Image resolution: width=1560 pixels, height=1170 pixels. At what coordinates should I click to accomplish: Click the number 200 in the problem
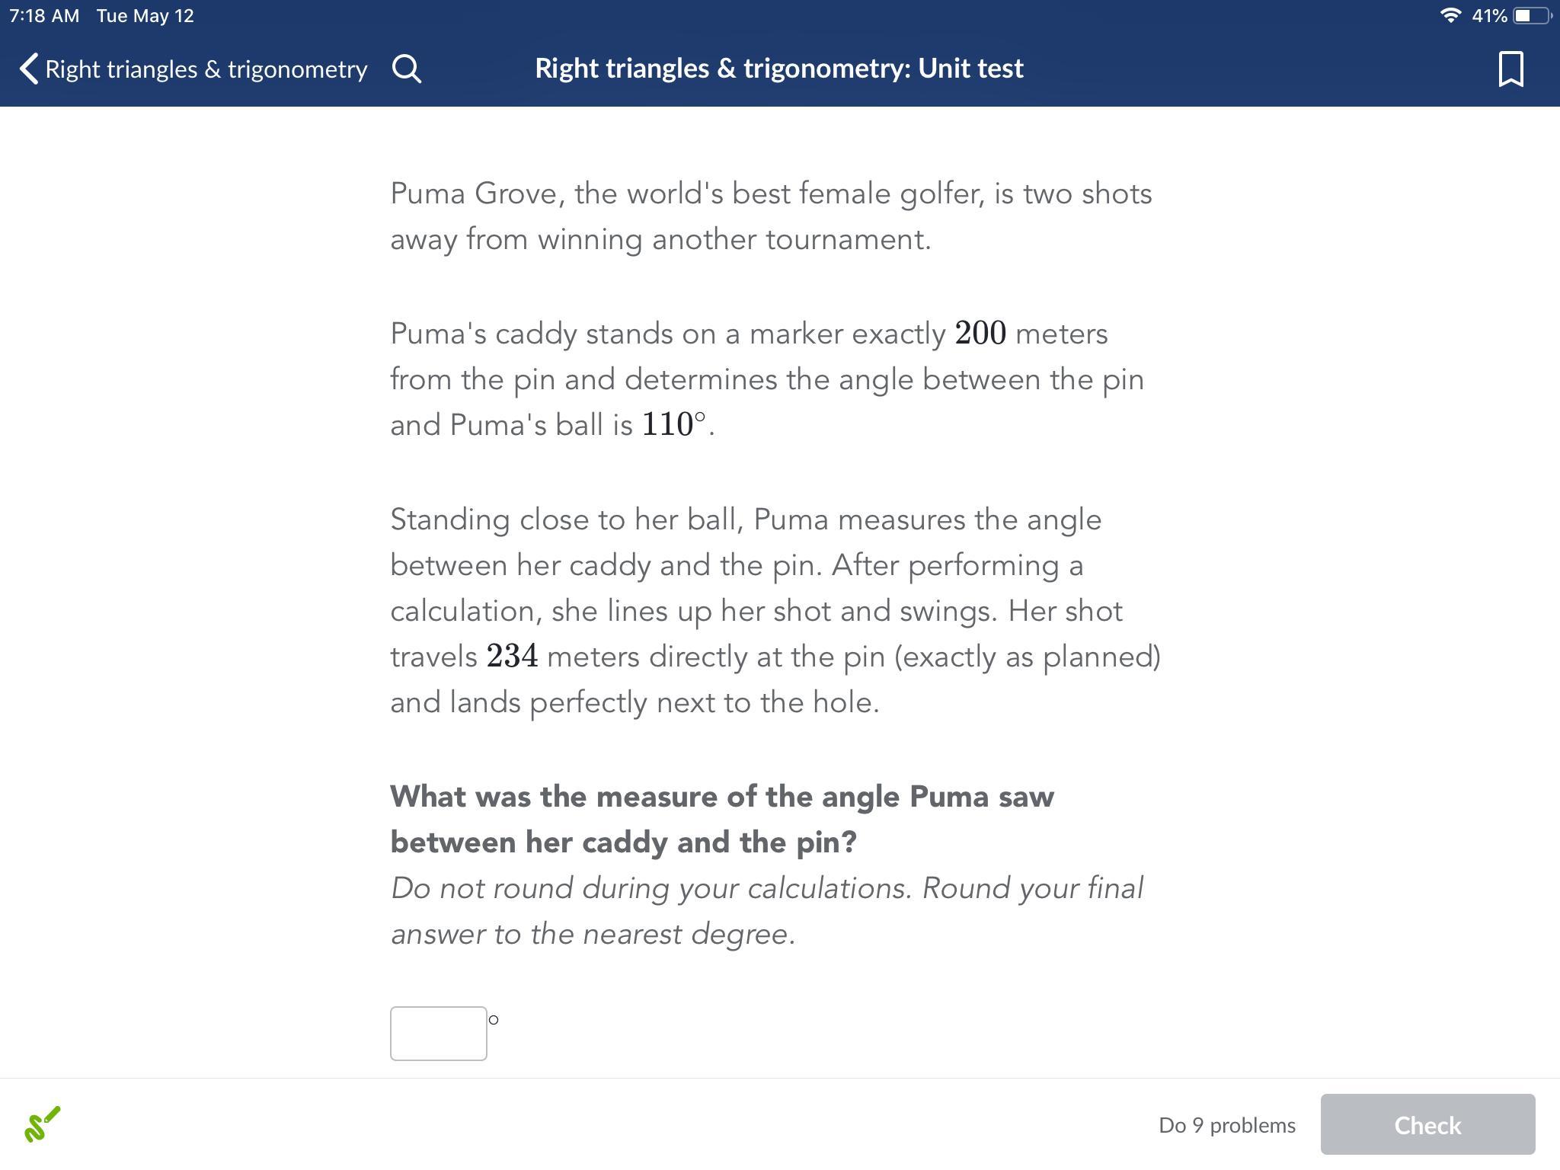click(980, 333)
